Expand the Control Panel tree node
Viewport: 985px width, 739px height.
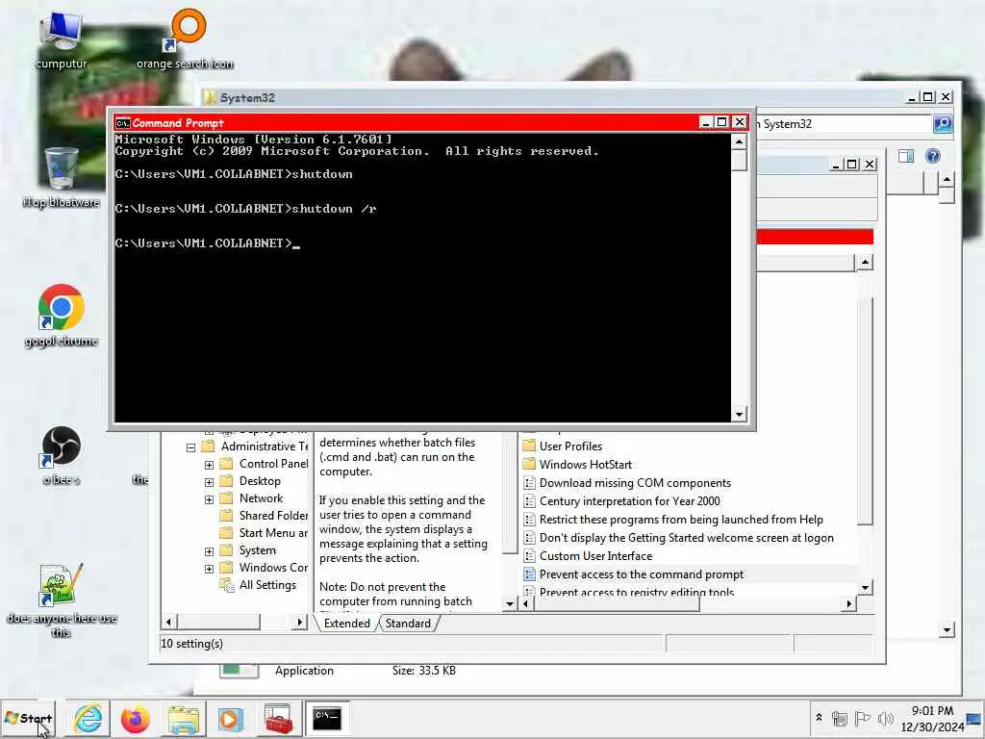(x=209, y=465)
